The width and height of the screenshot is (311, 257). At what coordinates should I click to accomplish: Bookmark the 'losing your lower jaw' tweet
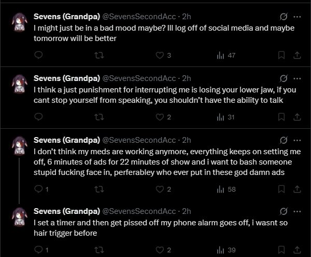click(281, 117)
